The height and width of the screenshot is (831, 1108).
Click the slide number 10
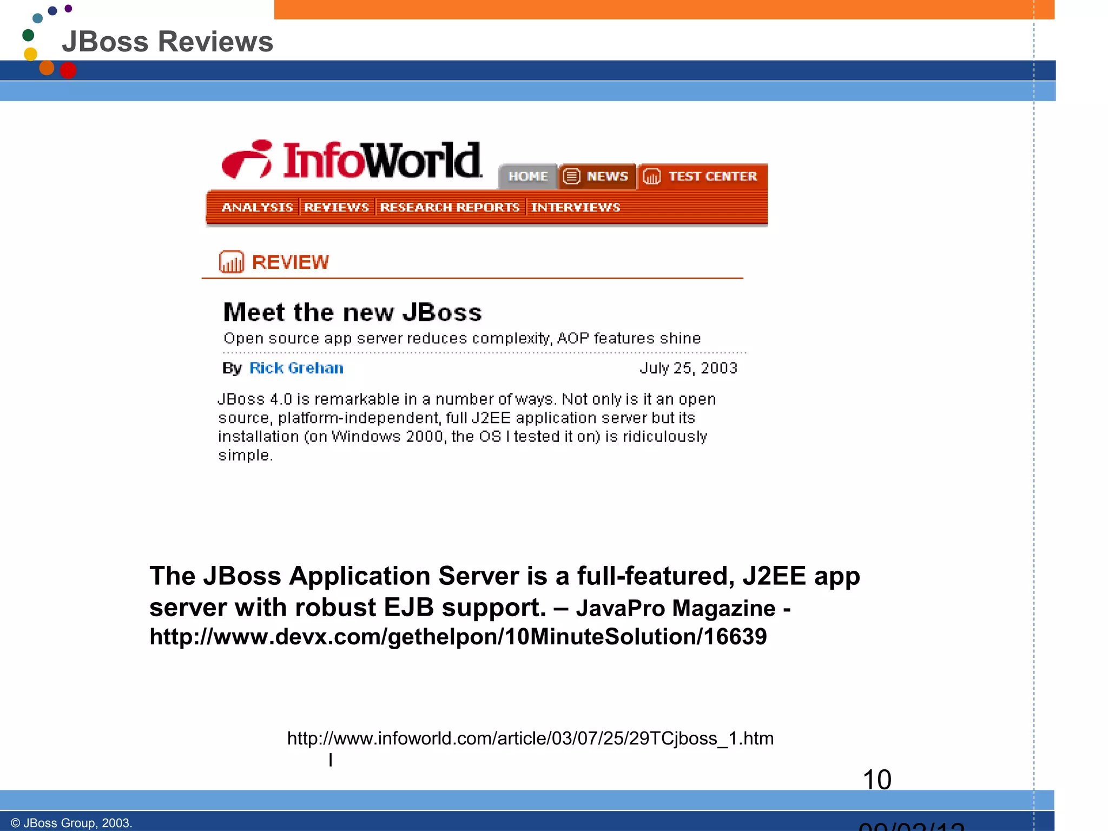point(876,780)
